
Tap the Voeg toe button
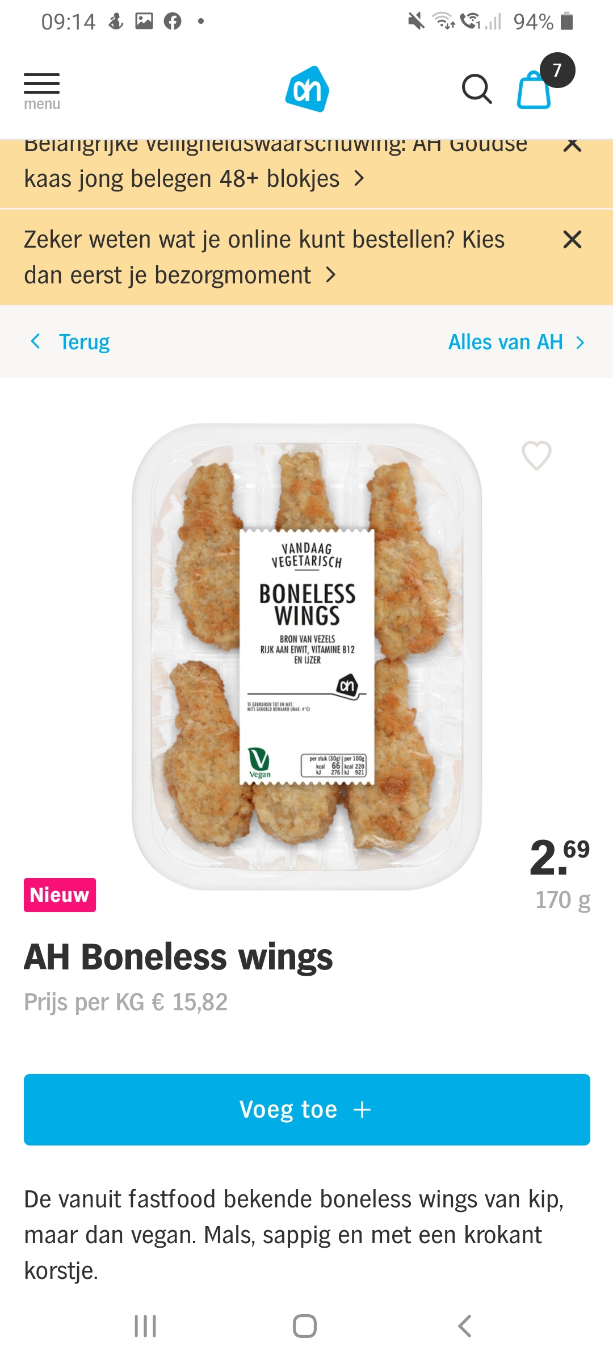click(x=306, y=1110)
